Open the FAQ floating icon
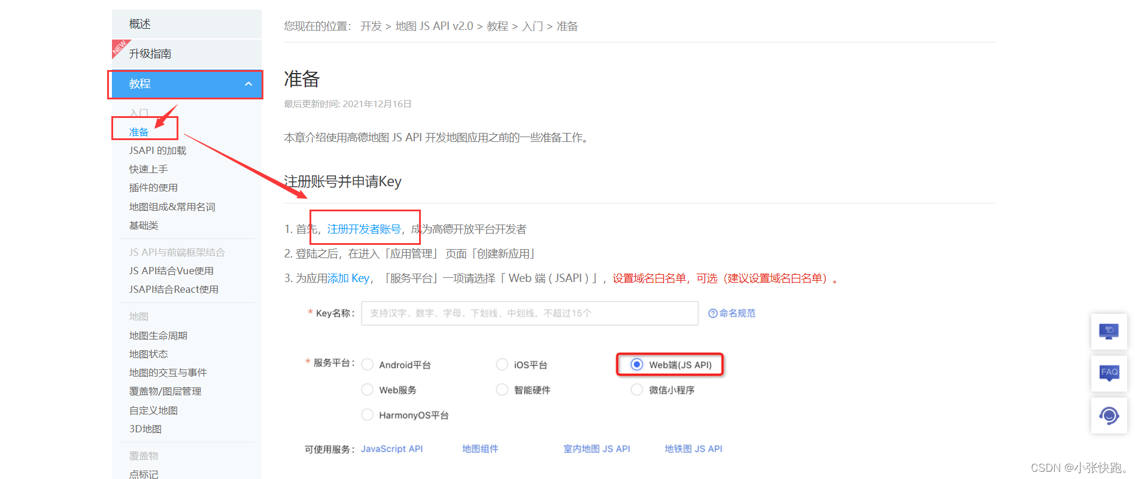Viewport: 1135px width, 479px height. tap(1109, 374)
